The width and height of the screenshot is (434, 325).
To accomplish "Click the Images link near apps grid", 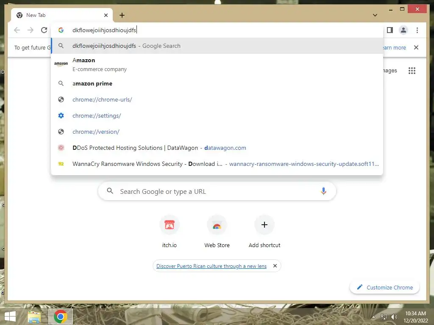I will coord(390,71).
